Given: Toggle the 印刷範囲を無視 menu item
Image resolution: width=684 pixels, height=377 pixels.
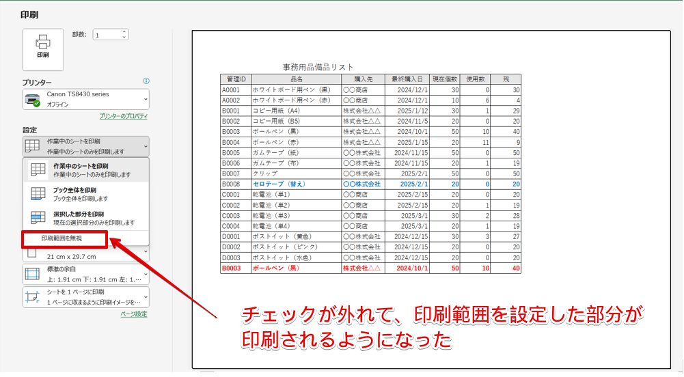Looking at the screenshot, I should pyautogui.click(x=61, y=238).
